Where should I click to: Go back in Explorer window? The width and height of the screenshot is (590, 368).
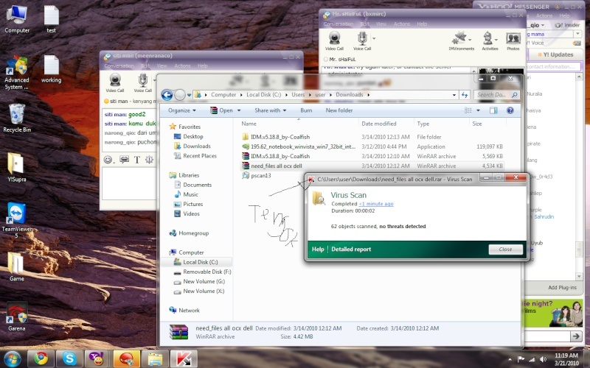(x=167, y=95)
